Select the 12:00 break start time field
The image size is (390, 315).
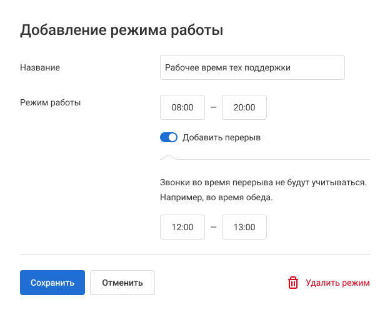pyautogui.click(x=182, y=227)
